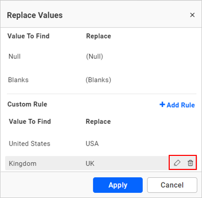Click the plus icon beside Add Rule
This screenshot has width=202, height=198.
tap(162, 104)
